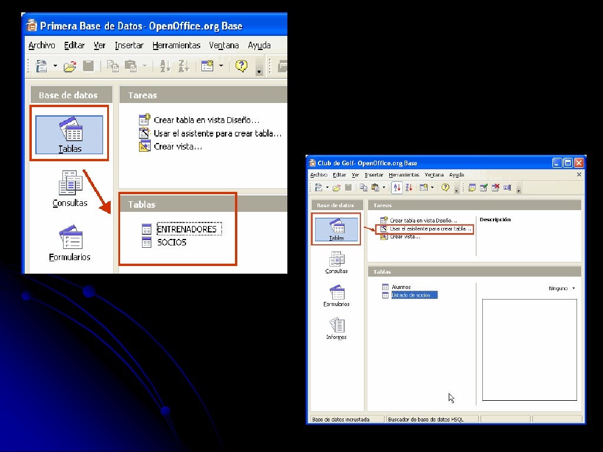Click Rename table icon in Club de Golf toolbar

507,188
